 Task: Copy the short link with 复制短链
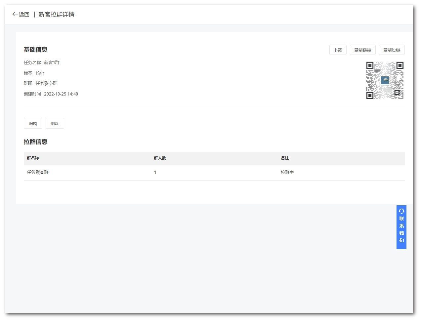coord(392,50)
